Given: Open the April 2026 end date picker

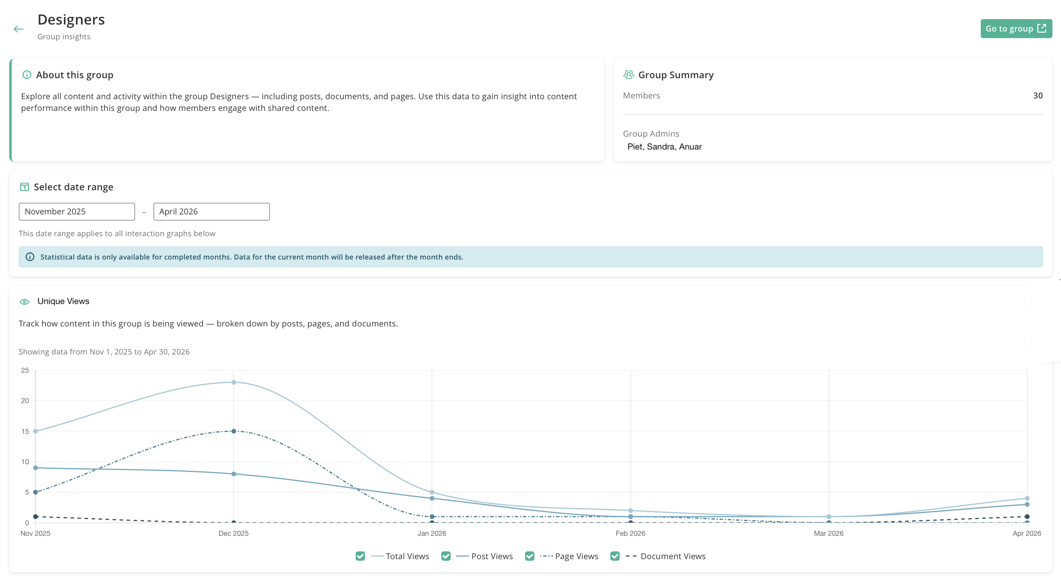Looking at the screenshot, I should click(211, 212).
